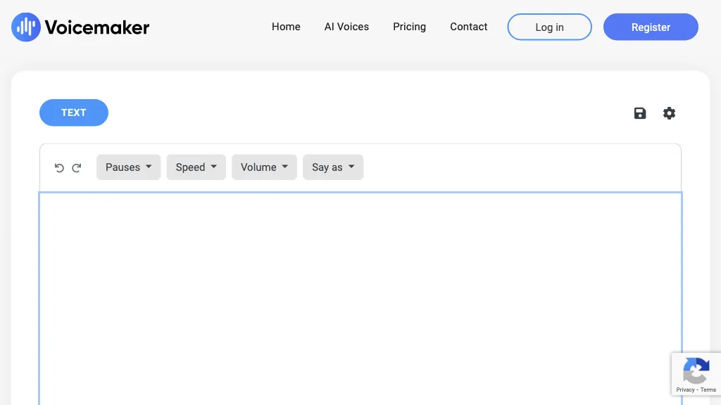Click the Voicemaker waveform logo icon
The image size is (721, 405).
tap(26, 27)
